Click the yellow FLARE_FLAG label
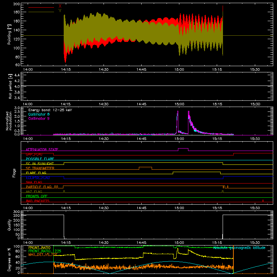 (36, 173)
